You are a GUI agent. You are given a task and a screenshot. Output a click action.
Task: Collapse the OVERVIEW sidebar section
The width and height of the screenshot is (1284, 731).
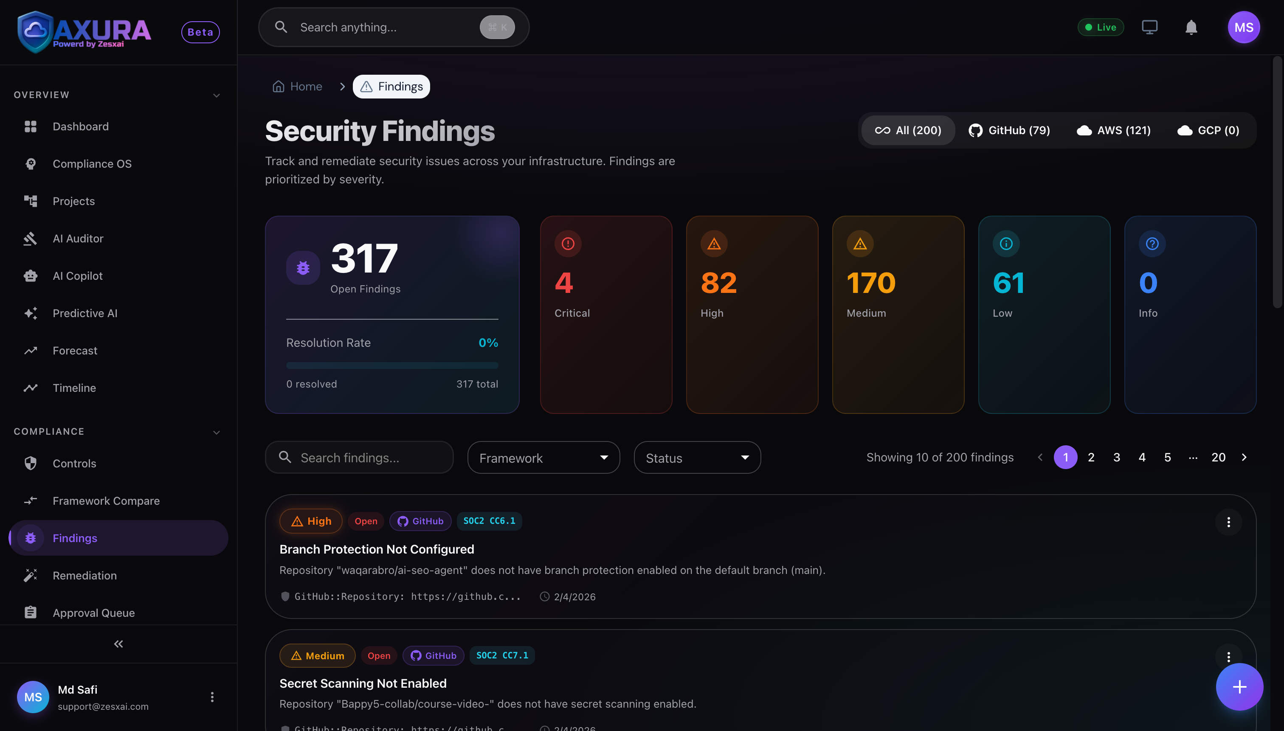pyautogui.click(x=216, y=95)
